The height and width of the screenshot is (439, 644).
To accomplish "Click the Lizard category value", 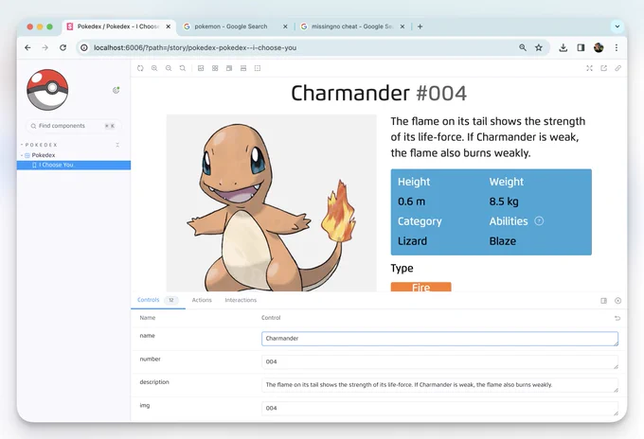I will pos(412,241).
